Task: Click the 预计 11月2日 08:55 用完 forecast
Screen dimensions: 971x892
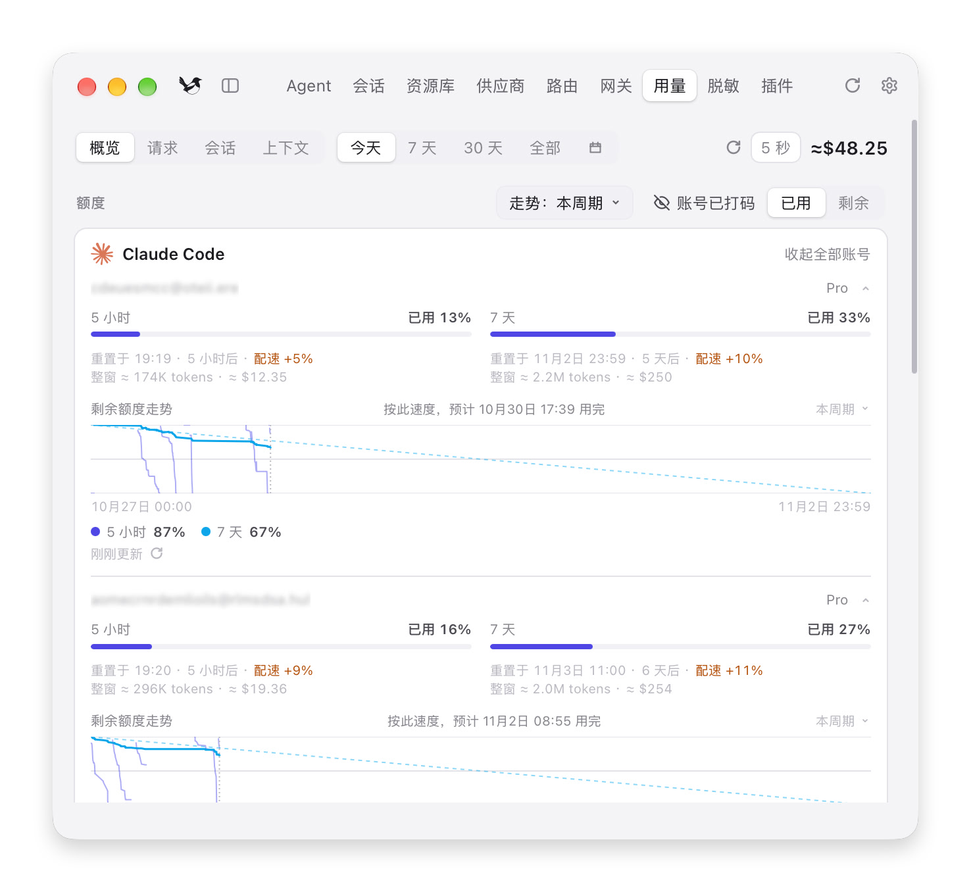Action: click(527, 721)
